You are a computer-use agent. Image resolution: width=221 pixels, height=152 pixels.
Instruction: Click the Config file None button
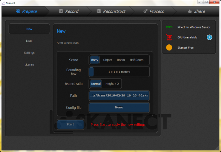(x=119, y=107)
